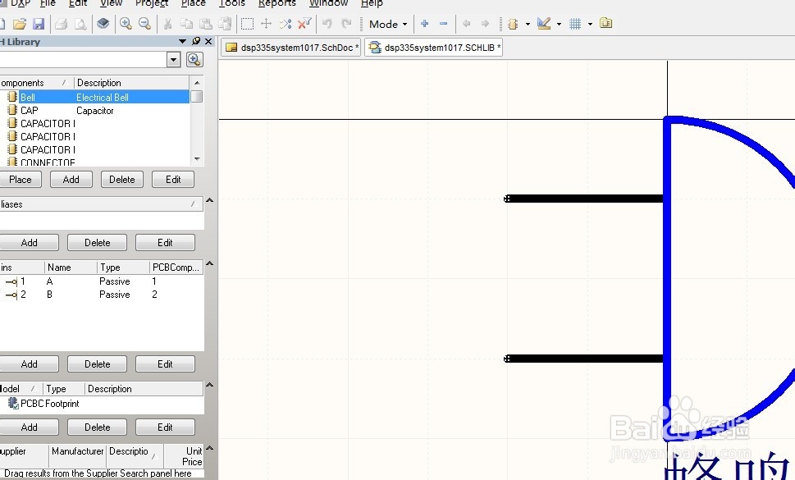This screenshot has width=795, height=480.
Task: Cut selection with scissors icon
Action: [168, 24]
